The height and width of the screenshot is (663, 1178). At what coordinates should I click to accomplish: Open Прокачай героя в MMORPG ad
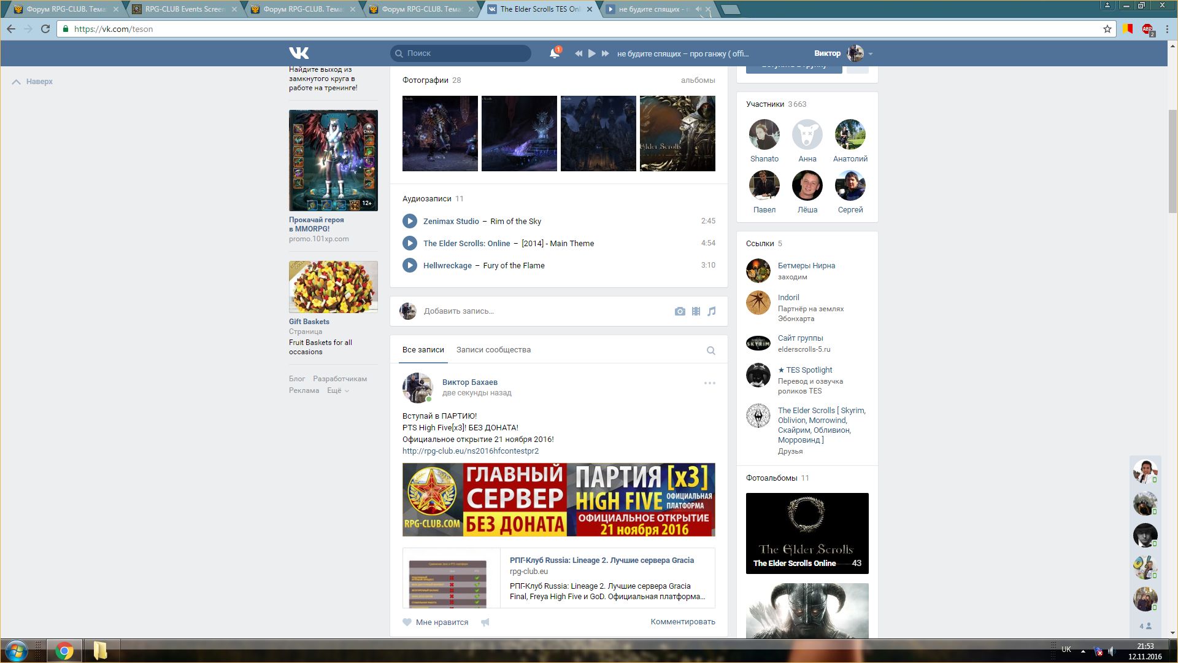317,224
